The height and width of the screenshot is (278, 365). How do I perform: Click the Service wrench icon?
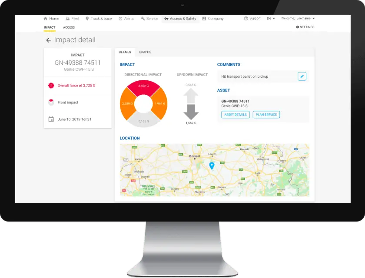pyautogui.click(x=143, y=18)
